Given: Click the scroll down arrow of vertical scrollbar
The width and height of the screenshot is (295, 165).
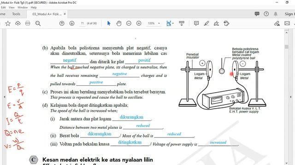Looking at the screenshot, I should [286, 163].
